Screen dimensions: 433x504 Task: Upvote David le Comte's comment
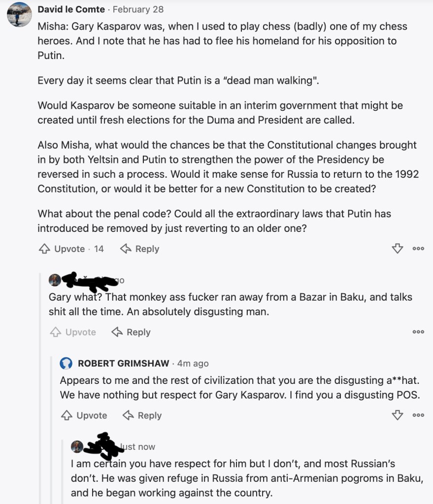coord(62,249)
